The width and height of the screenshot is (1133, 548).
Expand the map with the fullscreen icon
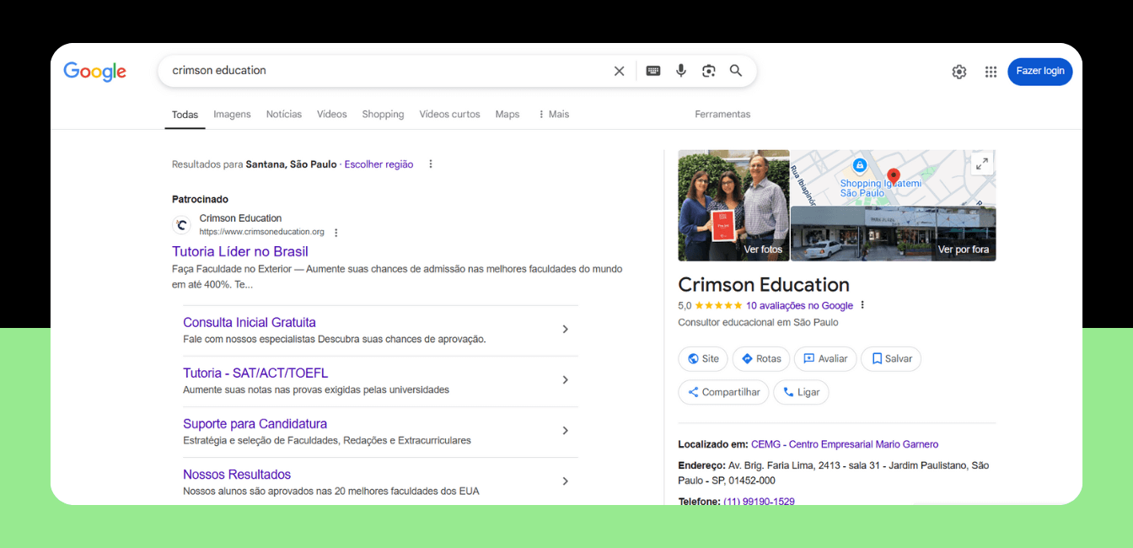pos(981,164)
